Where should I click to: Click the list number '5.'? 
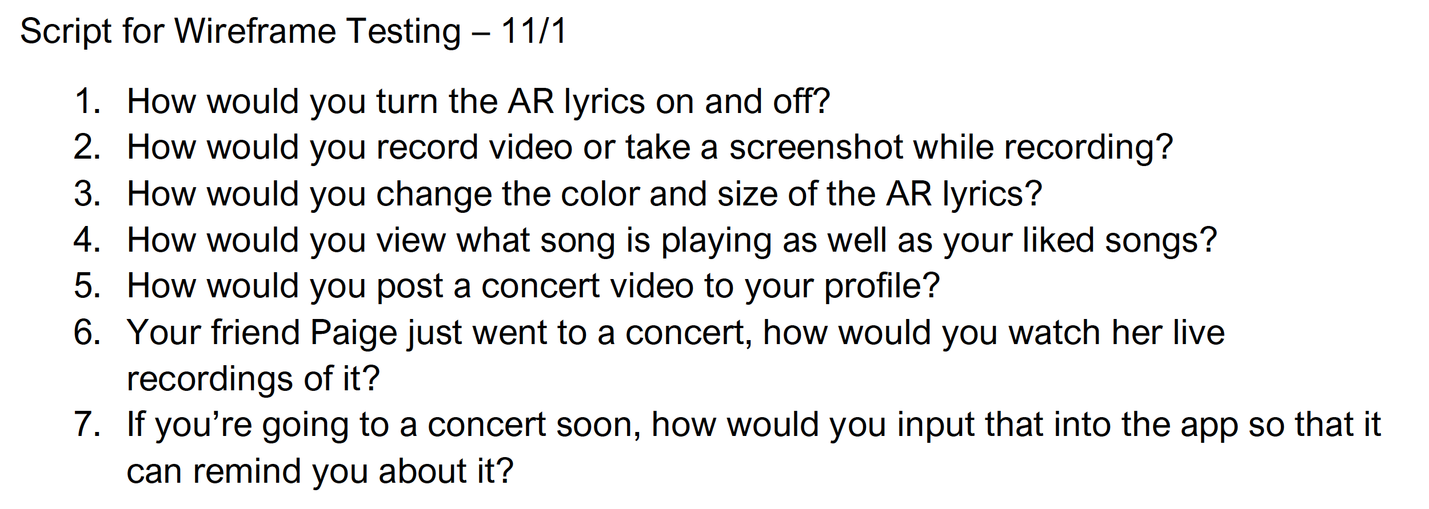click(x=87, y=286)
